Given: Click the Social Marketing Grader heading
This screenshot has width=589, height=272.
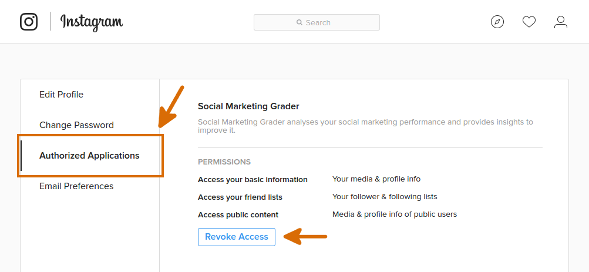Looking at the screenshot, I should click(x=248, y=106).
